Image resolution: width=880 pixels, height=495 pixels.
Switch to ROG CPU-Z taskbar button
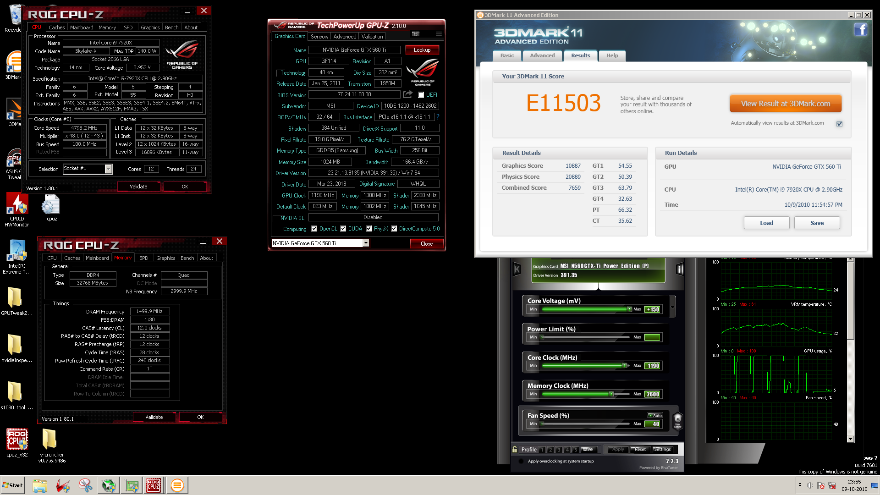coord(154,485)
